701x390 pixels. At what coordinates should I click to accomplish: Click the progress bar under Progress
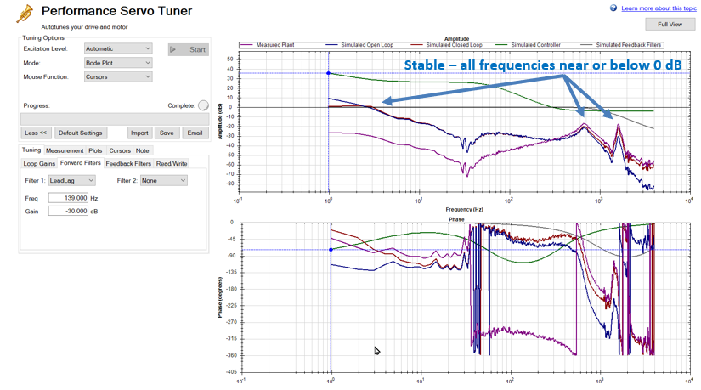(x=115, y=119)
